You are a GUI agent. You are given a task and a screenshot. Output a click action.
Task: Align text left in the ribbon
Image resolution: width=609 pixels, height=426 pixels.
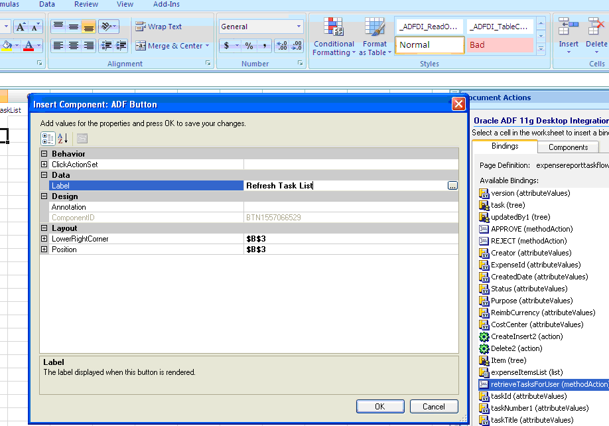[x=58, y=45]
